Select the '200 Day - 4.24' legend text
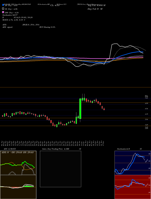This screenshot has width=151, height=199. click(x=12, y=13)
